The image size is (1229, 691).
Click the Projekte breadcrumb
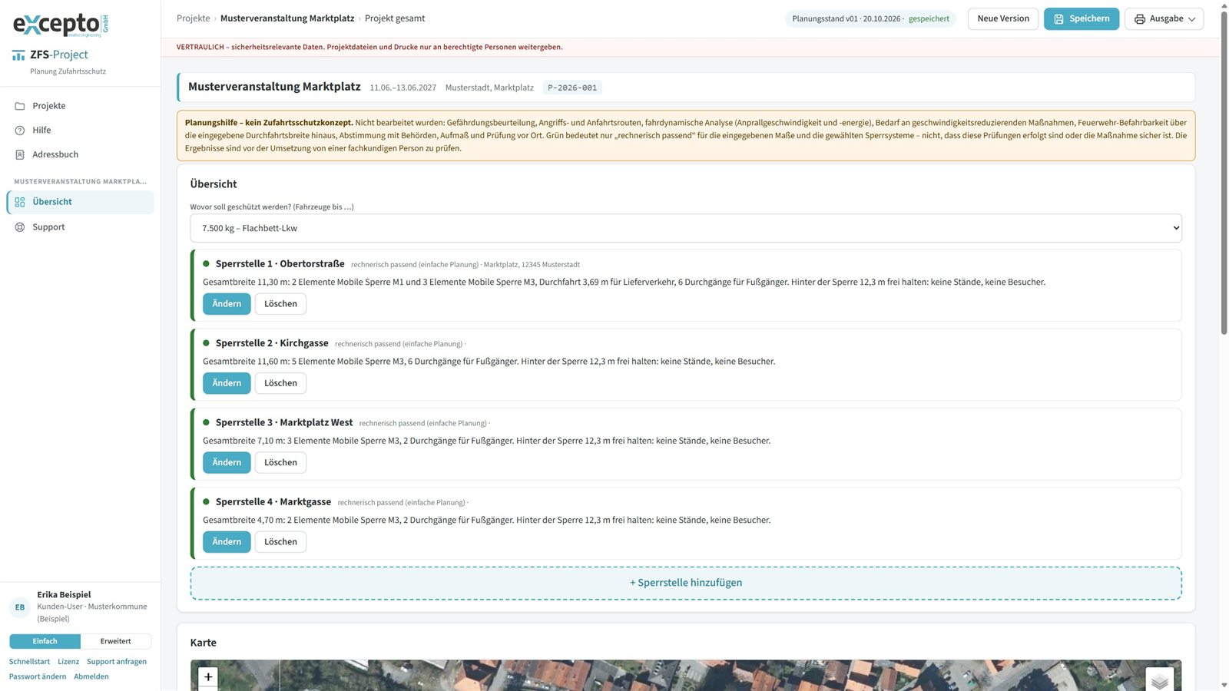(x=194, y=18)
